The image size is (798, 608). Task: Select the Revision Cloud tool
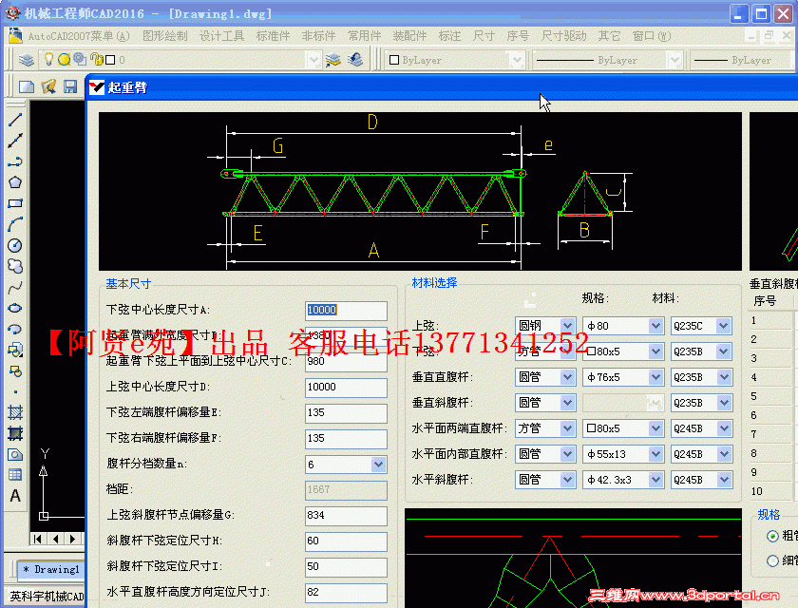pyautogui.click(x=15, y=266)
